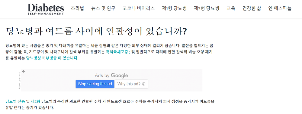
Task: Click the info icon beside Why this ad
Action: coord(143,84)
